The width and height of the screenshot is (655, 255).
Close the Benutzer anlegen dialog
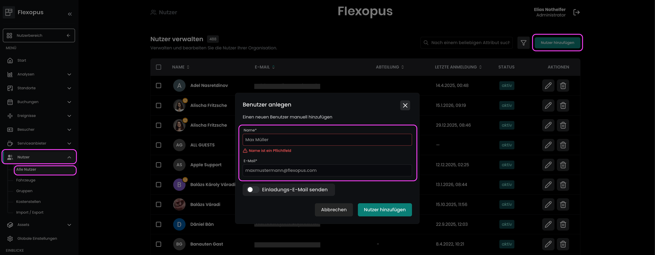click(405, 105)
